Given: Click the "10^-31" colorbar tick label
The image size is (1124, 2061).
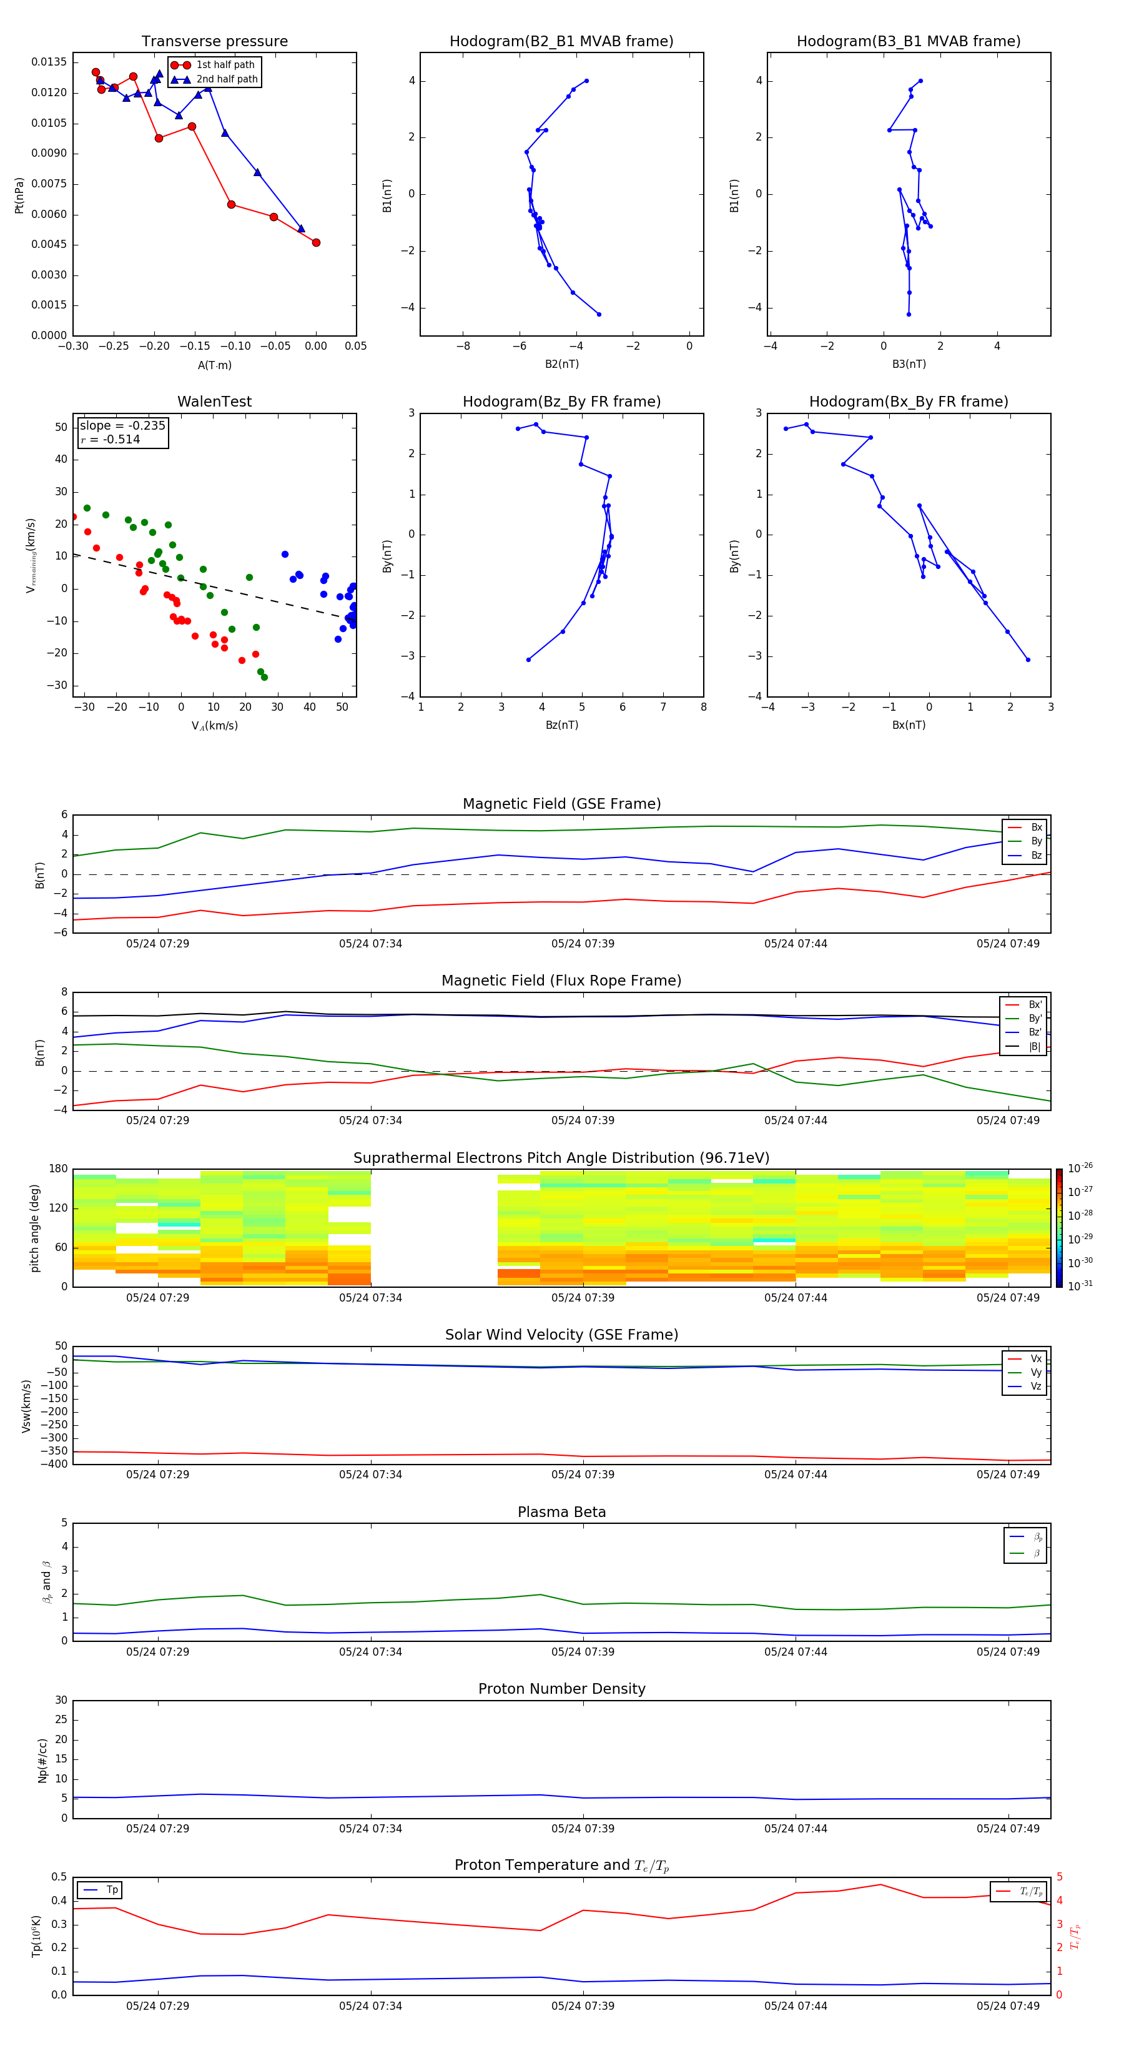Looking at the screenshot, I should [1080, 1286].
